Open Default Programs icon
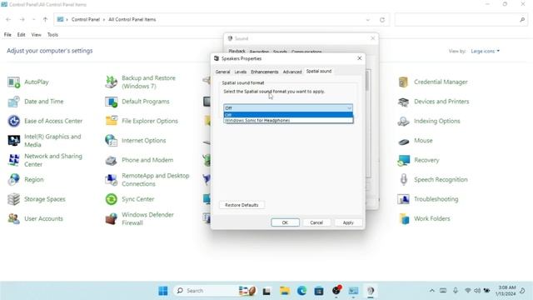Image resolution: width=533 pixels, height=300 pixels. click(111, 102)
